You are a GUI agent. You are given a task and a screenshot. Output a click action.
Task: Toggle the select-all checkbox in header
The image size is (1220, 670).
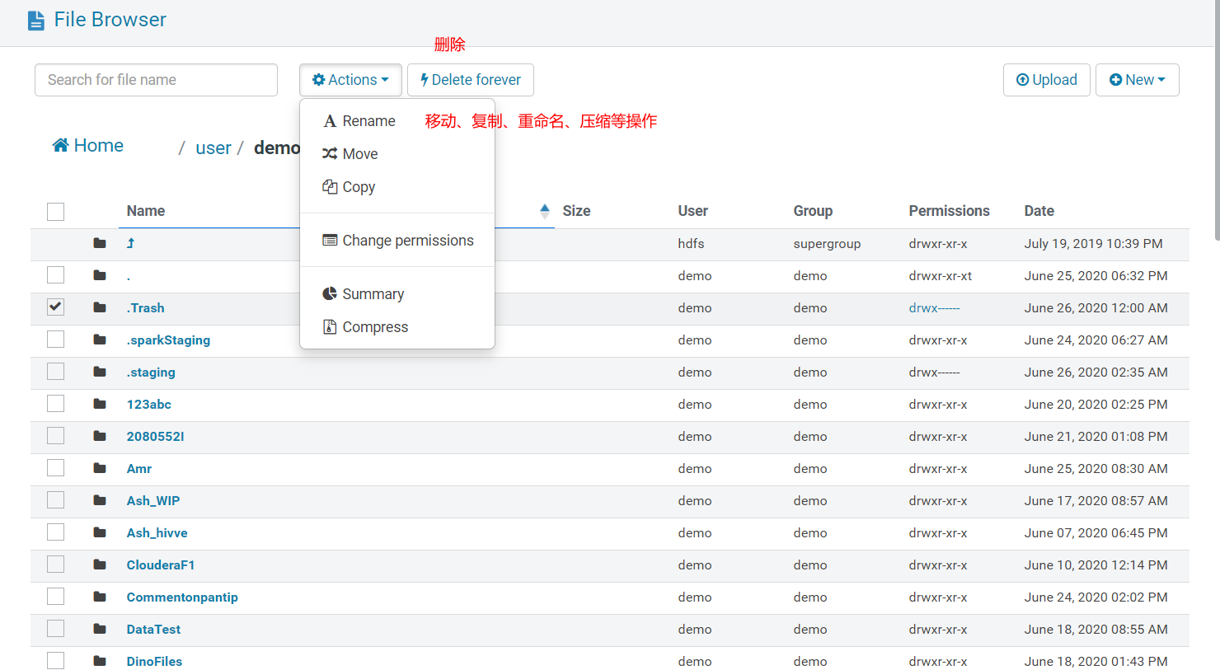pyautogui.click(x=56, y=212)
